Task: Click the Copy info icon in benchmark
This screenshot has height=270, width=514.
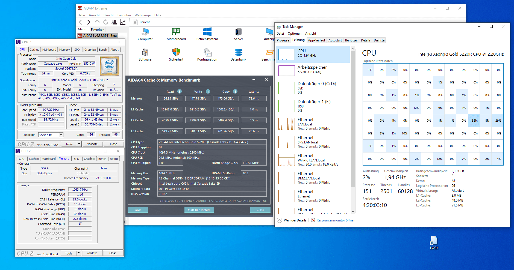Action: pyautogui.click(x=235, y=91)
